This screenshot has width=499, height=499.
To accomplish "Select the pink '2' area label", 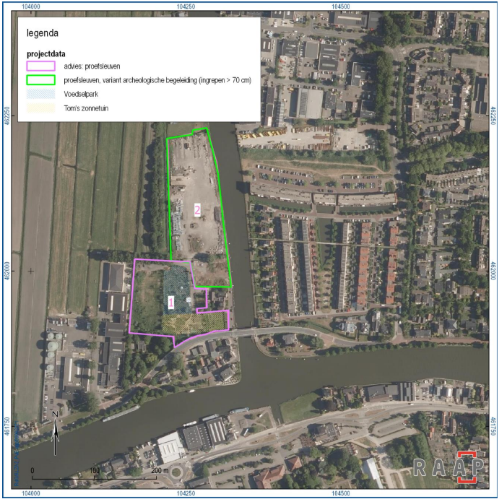I will [197, 209].
